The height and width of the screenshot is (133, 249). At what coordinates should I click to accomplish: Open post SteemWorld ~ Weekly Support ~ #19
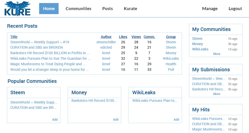[40, 42]
